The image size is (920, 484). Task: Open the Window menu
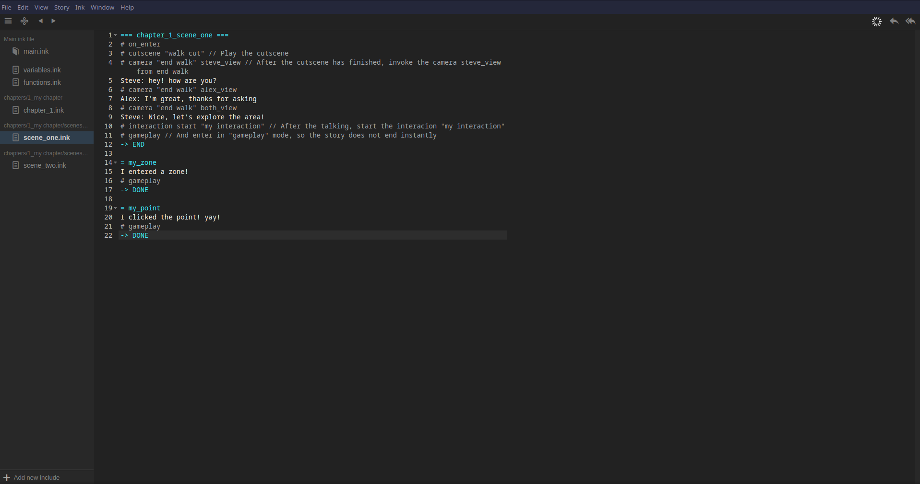tap(102, 7)
